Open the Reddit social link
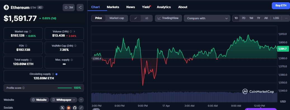The height and width of the screenshot is (110, 290). pyautogui.click(x=69, y=107)
